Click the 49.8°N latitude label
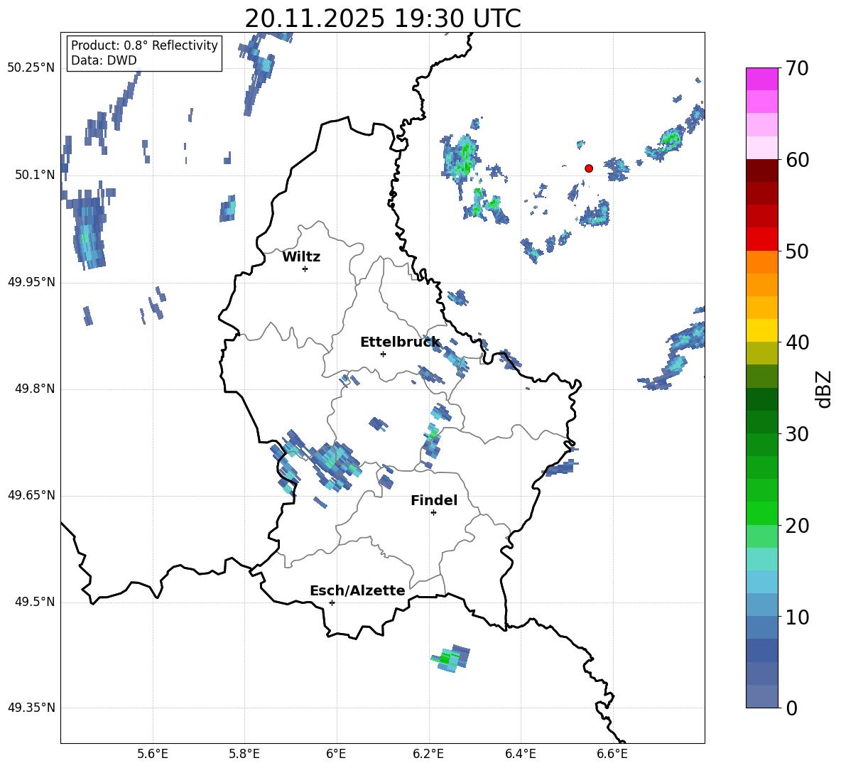The width and height of the screenshot is (841, 768). 35,389
